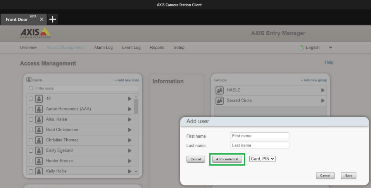Open the Reports menu
Viewport: 371px width, 188px height.
pos(157,48)
